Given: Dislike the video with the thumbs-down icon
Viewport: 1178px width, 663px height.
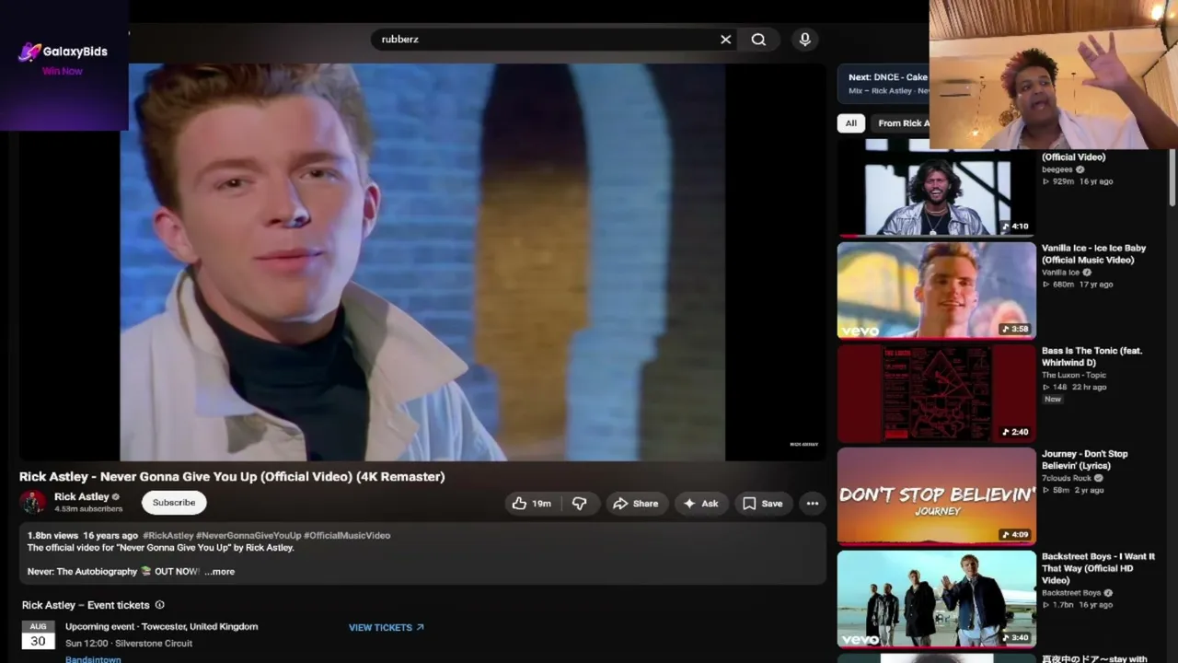Looking at the screenshot, I should pyautogui.click(x=580, y=504).
